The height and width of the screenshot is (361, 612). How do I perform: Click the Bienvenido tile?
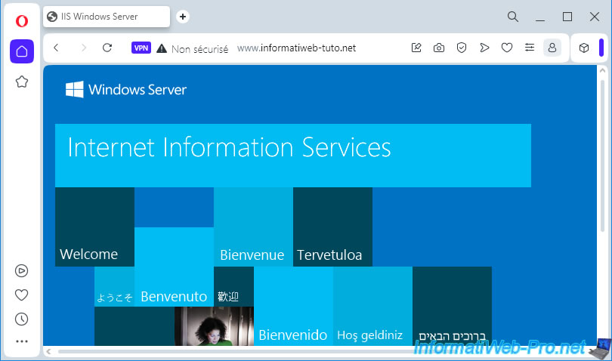click(293, 306)
